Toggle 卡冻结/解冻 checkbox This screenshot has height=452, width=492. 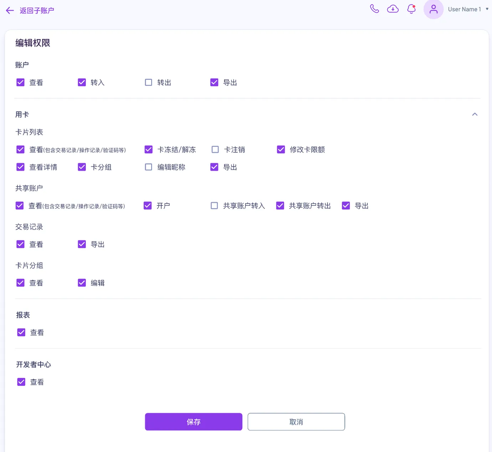[x=149, y=150]
